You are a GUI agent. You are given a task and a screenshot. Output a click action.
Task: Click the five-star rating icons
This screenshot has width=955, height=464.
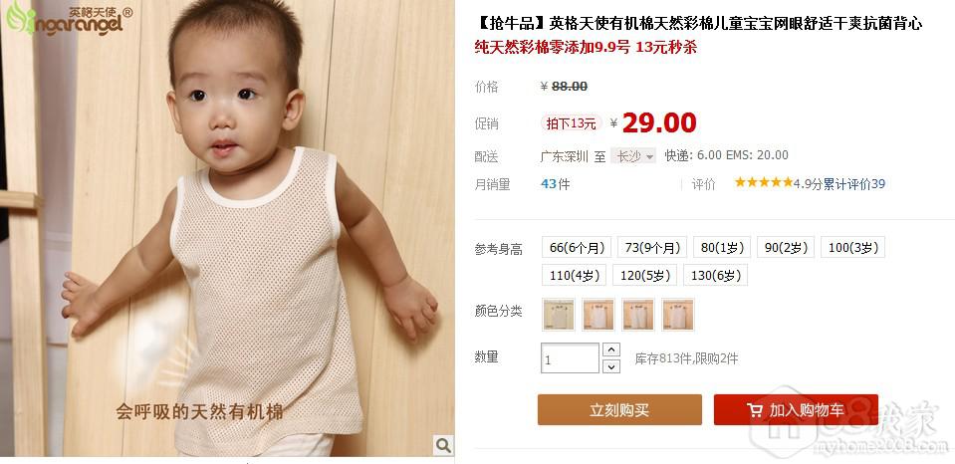pos(763,182)
